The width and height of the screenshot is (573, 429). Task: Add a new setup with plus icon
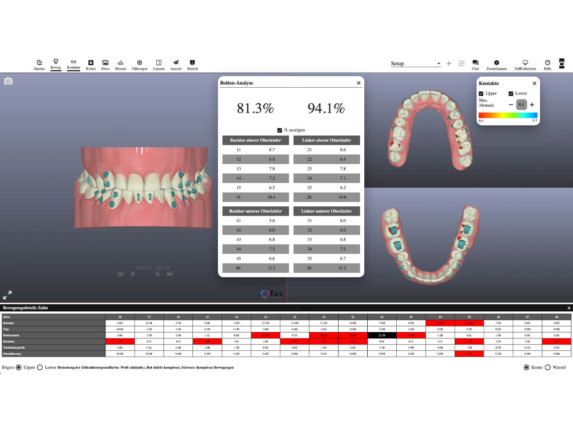coord(449,63)
